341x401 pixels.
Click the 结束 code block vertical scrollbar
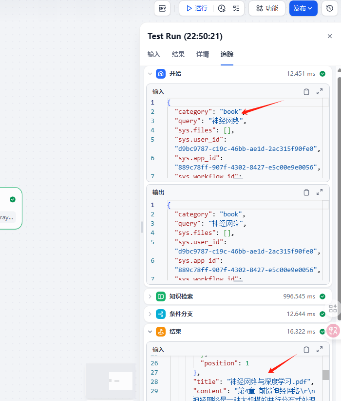tap(326, 375)
